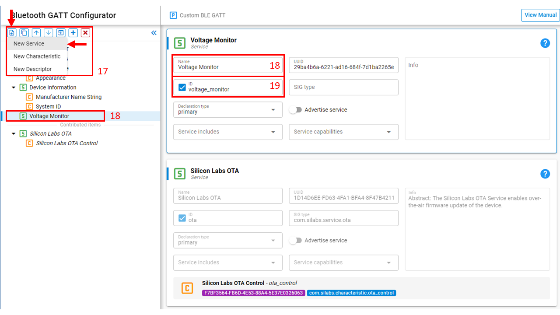
Task: Click the purple F7BF3564 UUID tag
Action: pos(253,293)
